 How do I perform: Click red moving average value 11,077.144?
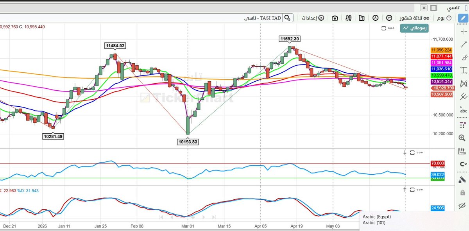click(x=441, y=56)
